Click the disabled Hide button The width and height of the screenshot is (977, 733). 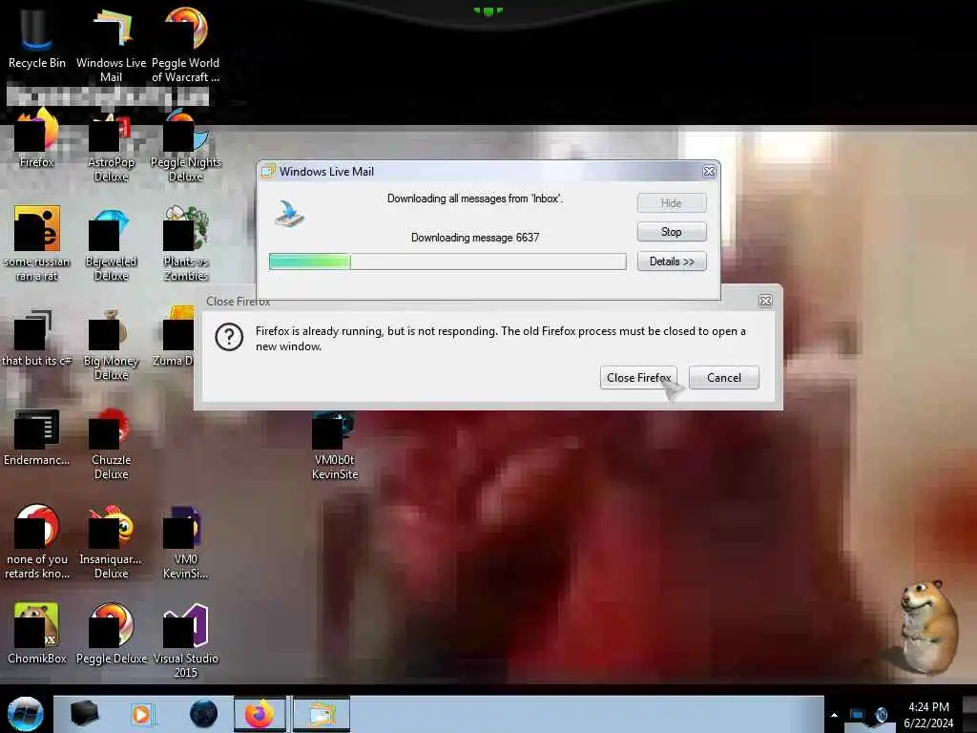(672, 202)
